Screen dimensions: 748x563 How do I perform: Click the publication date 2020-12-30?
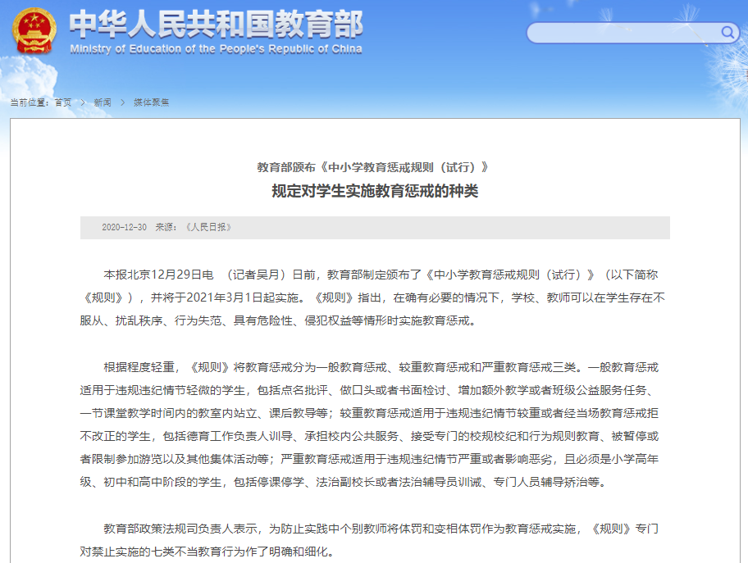[x=124, y=227]
